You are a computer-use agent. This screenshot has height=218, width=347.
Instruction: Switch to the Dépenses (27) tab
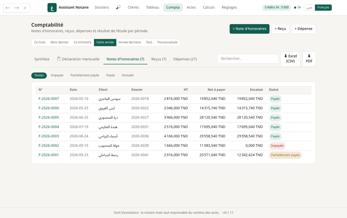(x=185, y=59)
